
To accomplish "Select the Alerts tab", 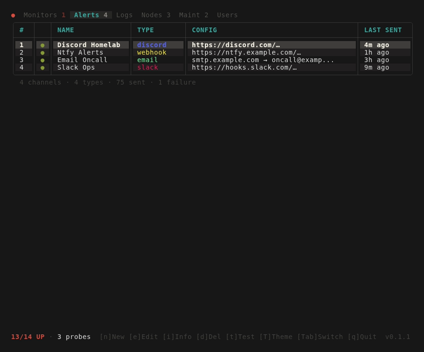I will point(91,15).
